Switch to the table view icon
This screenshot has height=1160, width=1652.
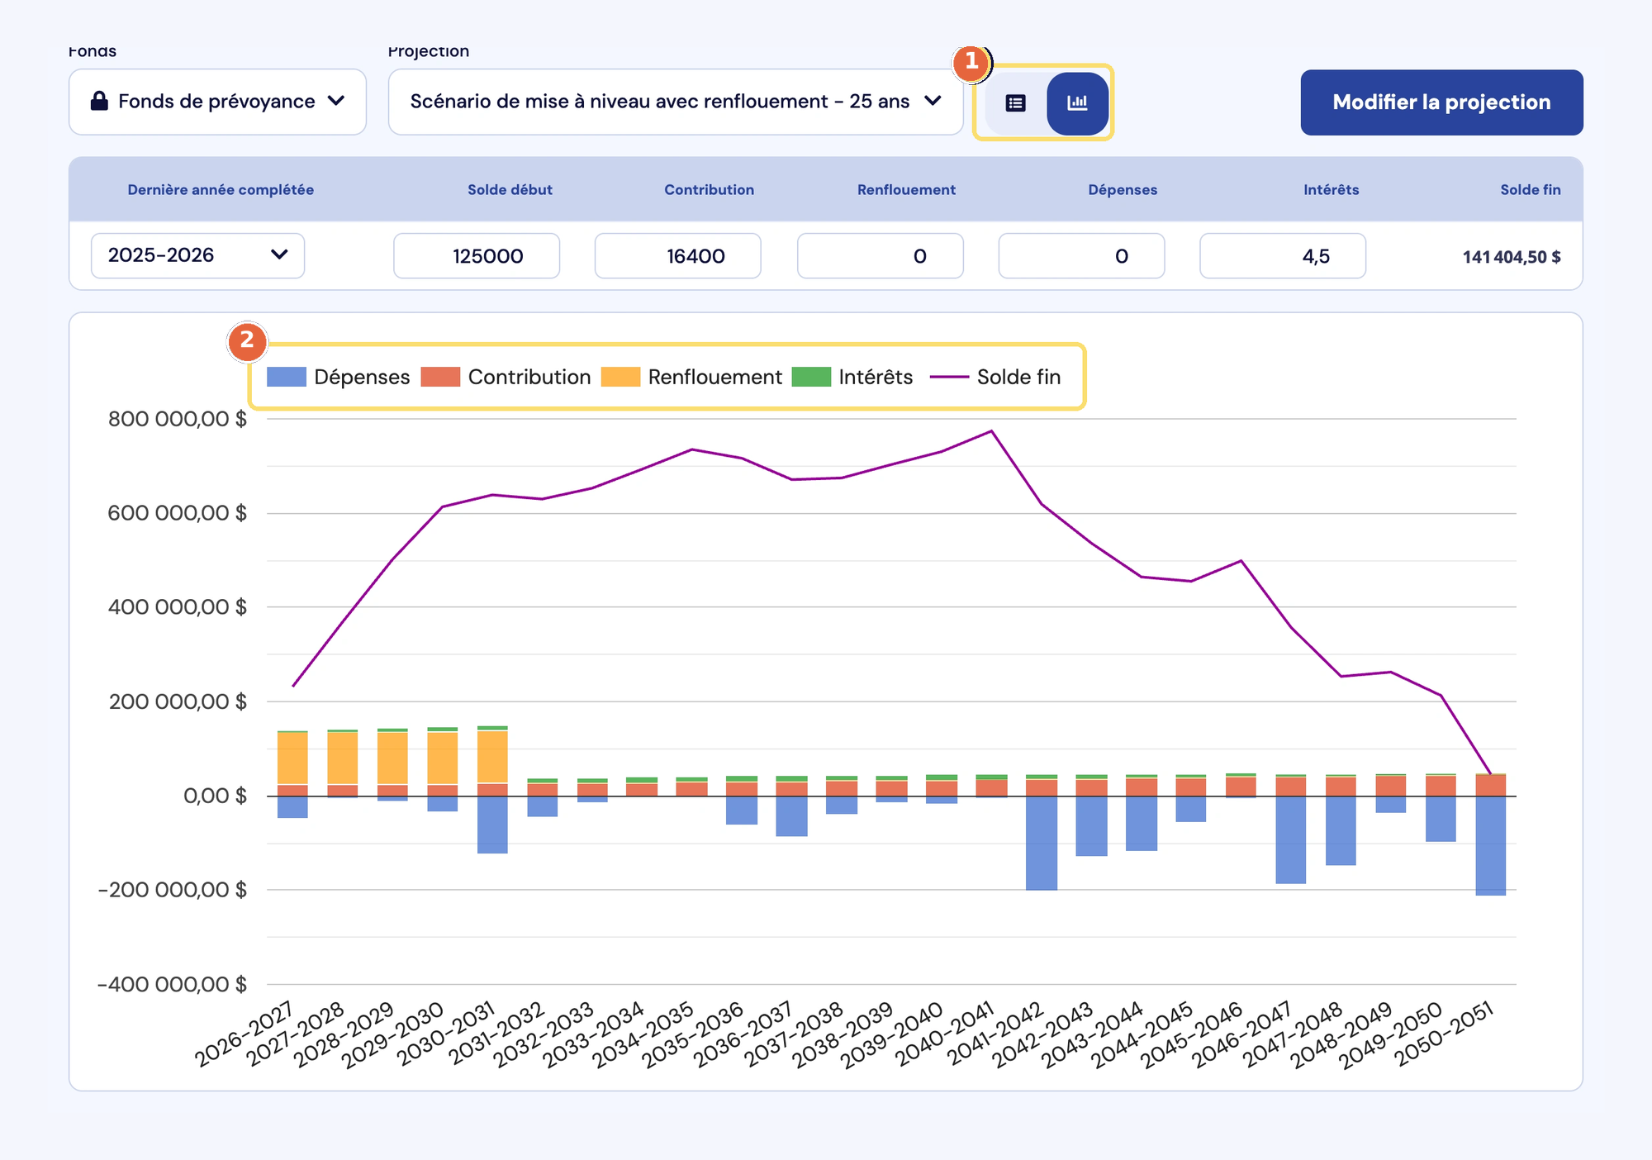tap(1015, 103)
